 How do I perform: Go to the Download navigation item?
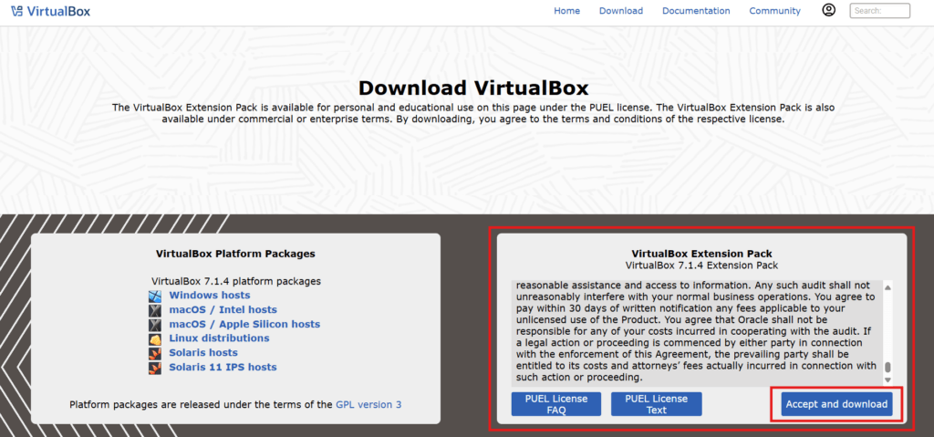click(620, 11)
